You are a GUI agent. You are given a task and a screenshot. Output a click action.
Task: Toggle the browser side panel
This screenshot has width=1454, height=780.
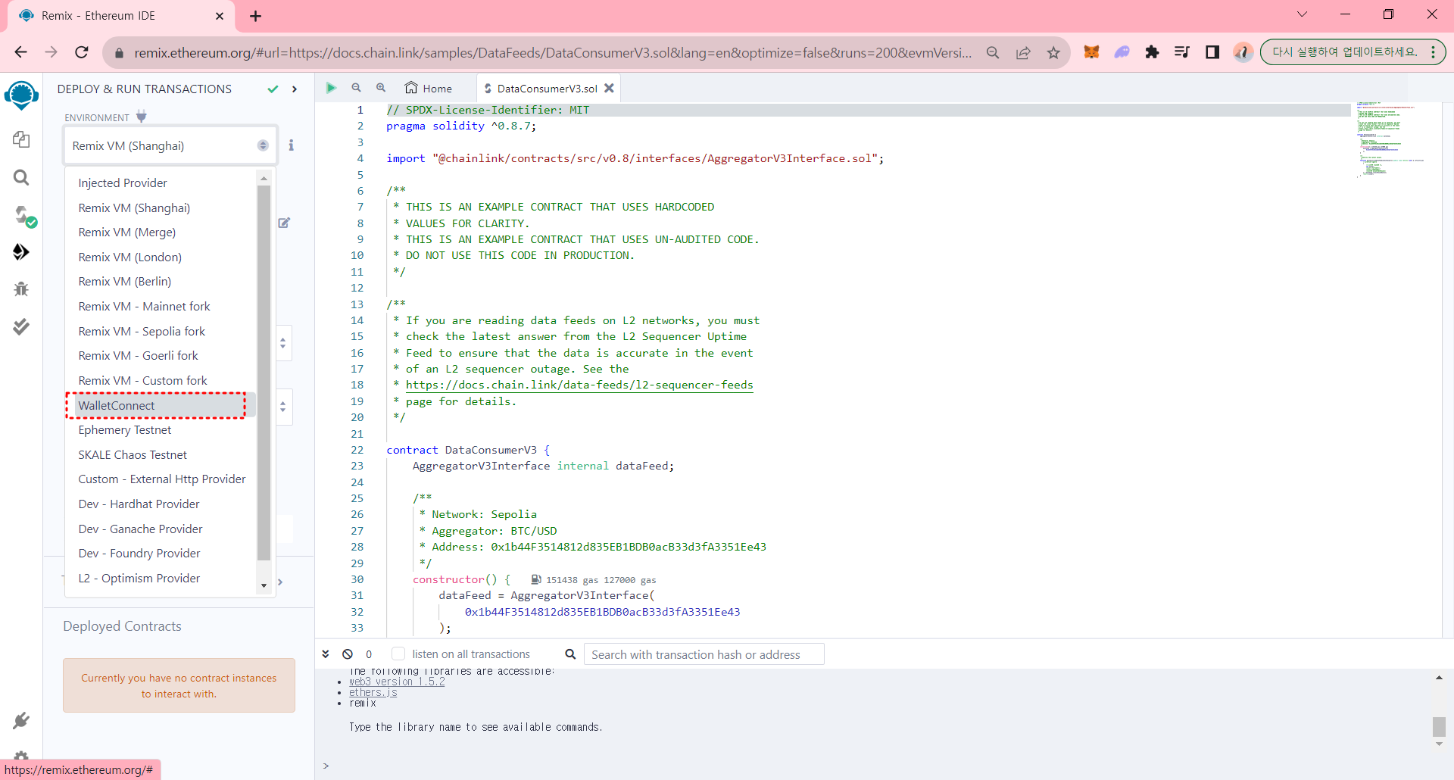(1212, 52)
